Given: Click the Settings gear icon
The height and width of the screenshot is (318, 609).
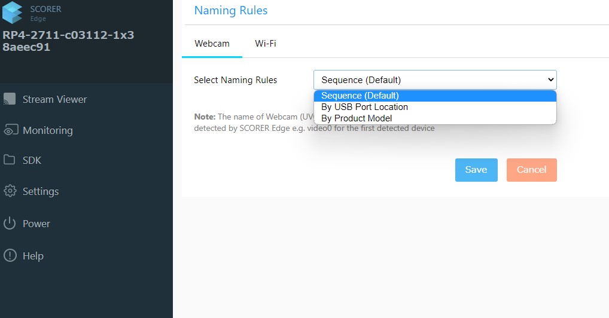Looking at the screenshot, I should coord(10,191).
